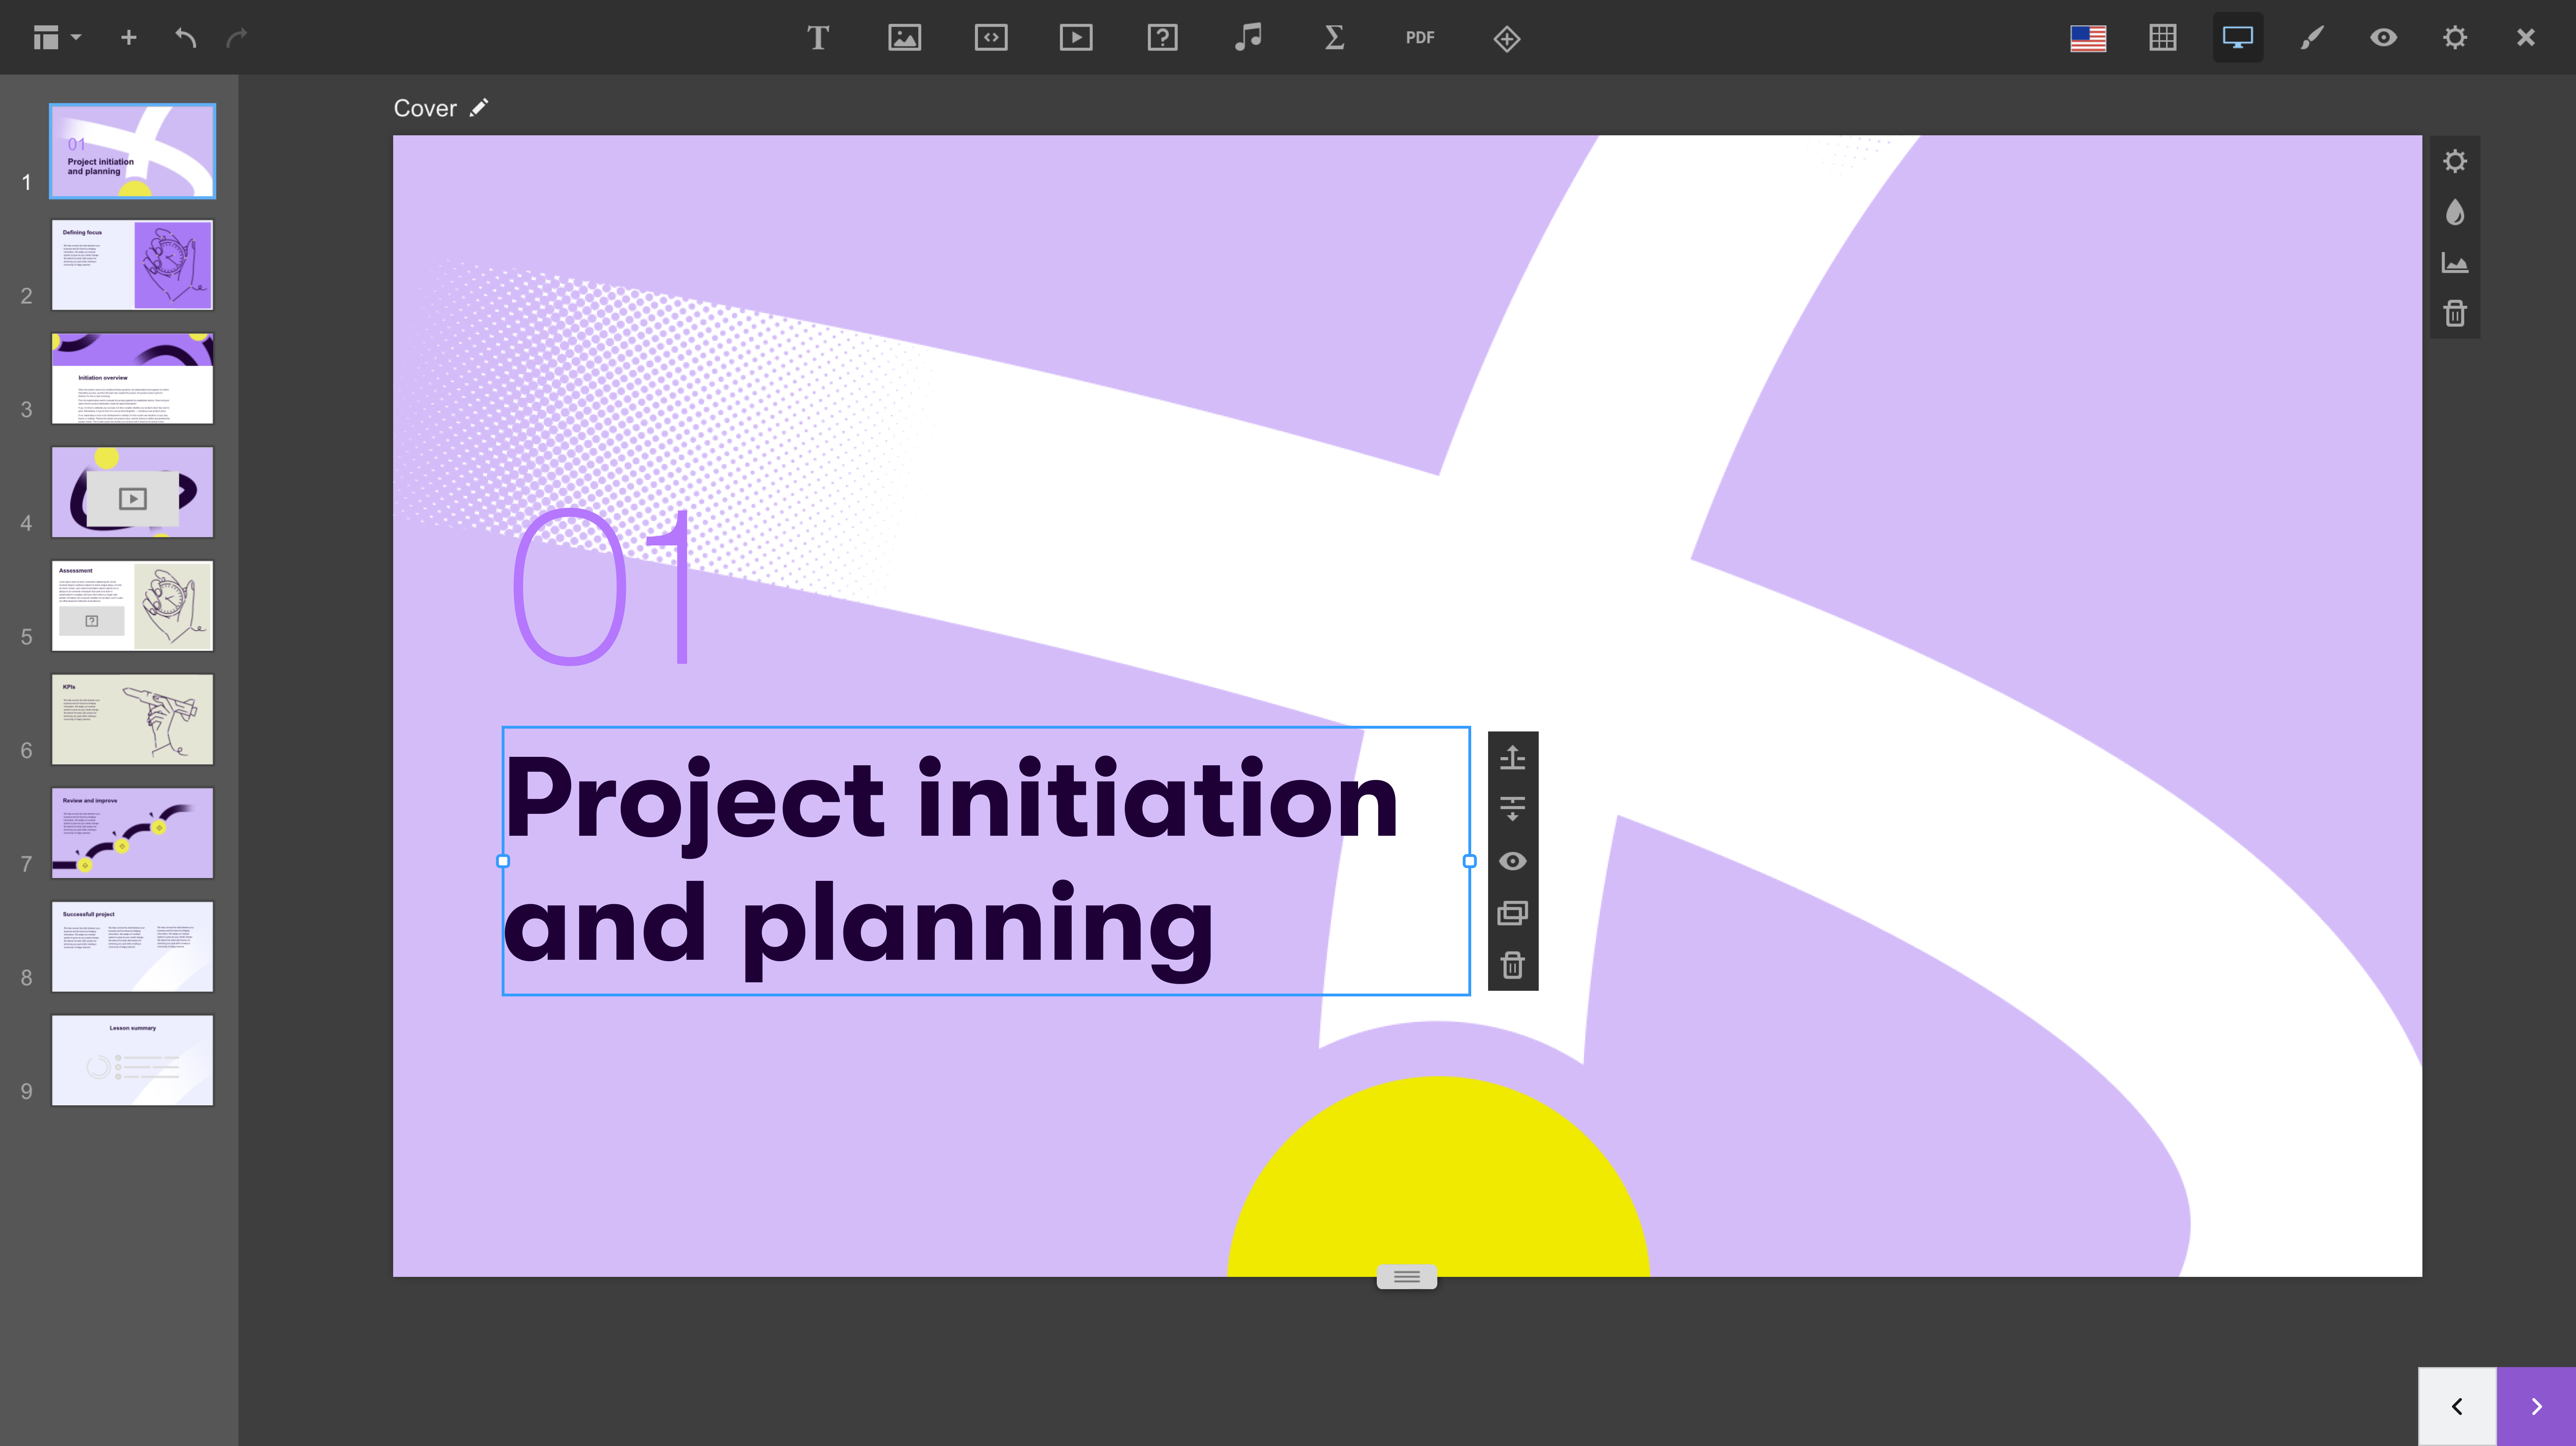Screen dimensions: 2576x1446
Task: Import a PDF file
Action: (1420, 38)
